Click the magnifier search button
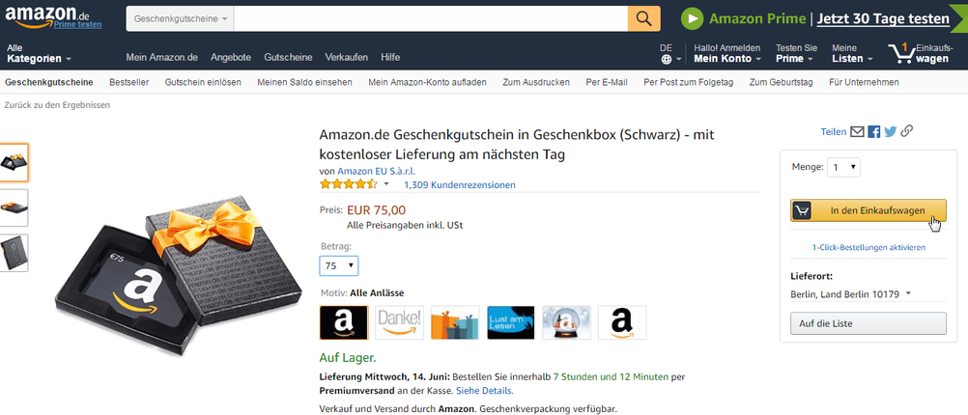The height and width of the screenshot is (415, 968). (644, 18)
